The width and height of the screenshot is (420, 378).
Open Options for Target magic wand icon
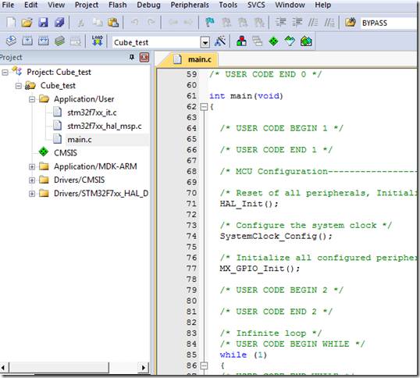(220, 41)
